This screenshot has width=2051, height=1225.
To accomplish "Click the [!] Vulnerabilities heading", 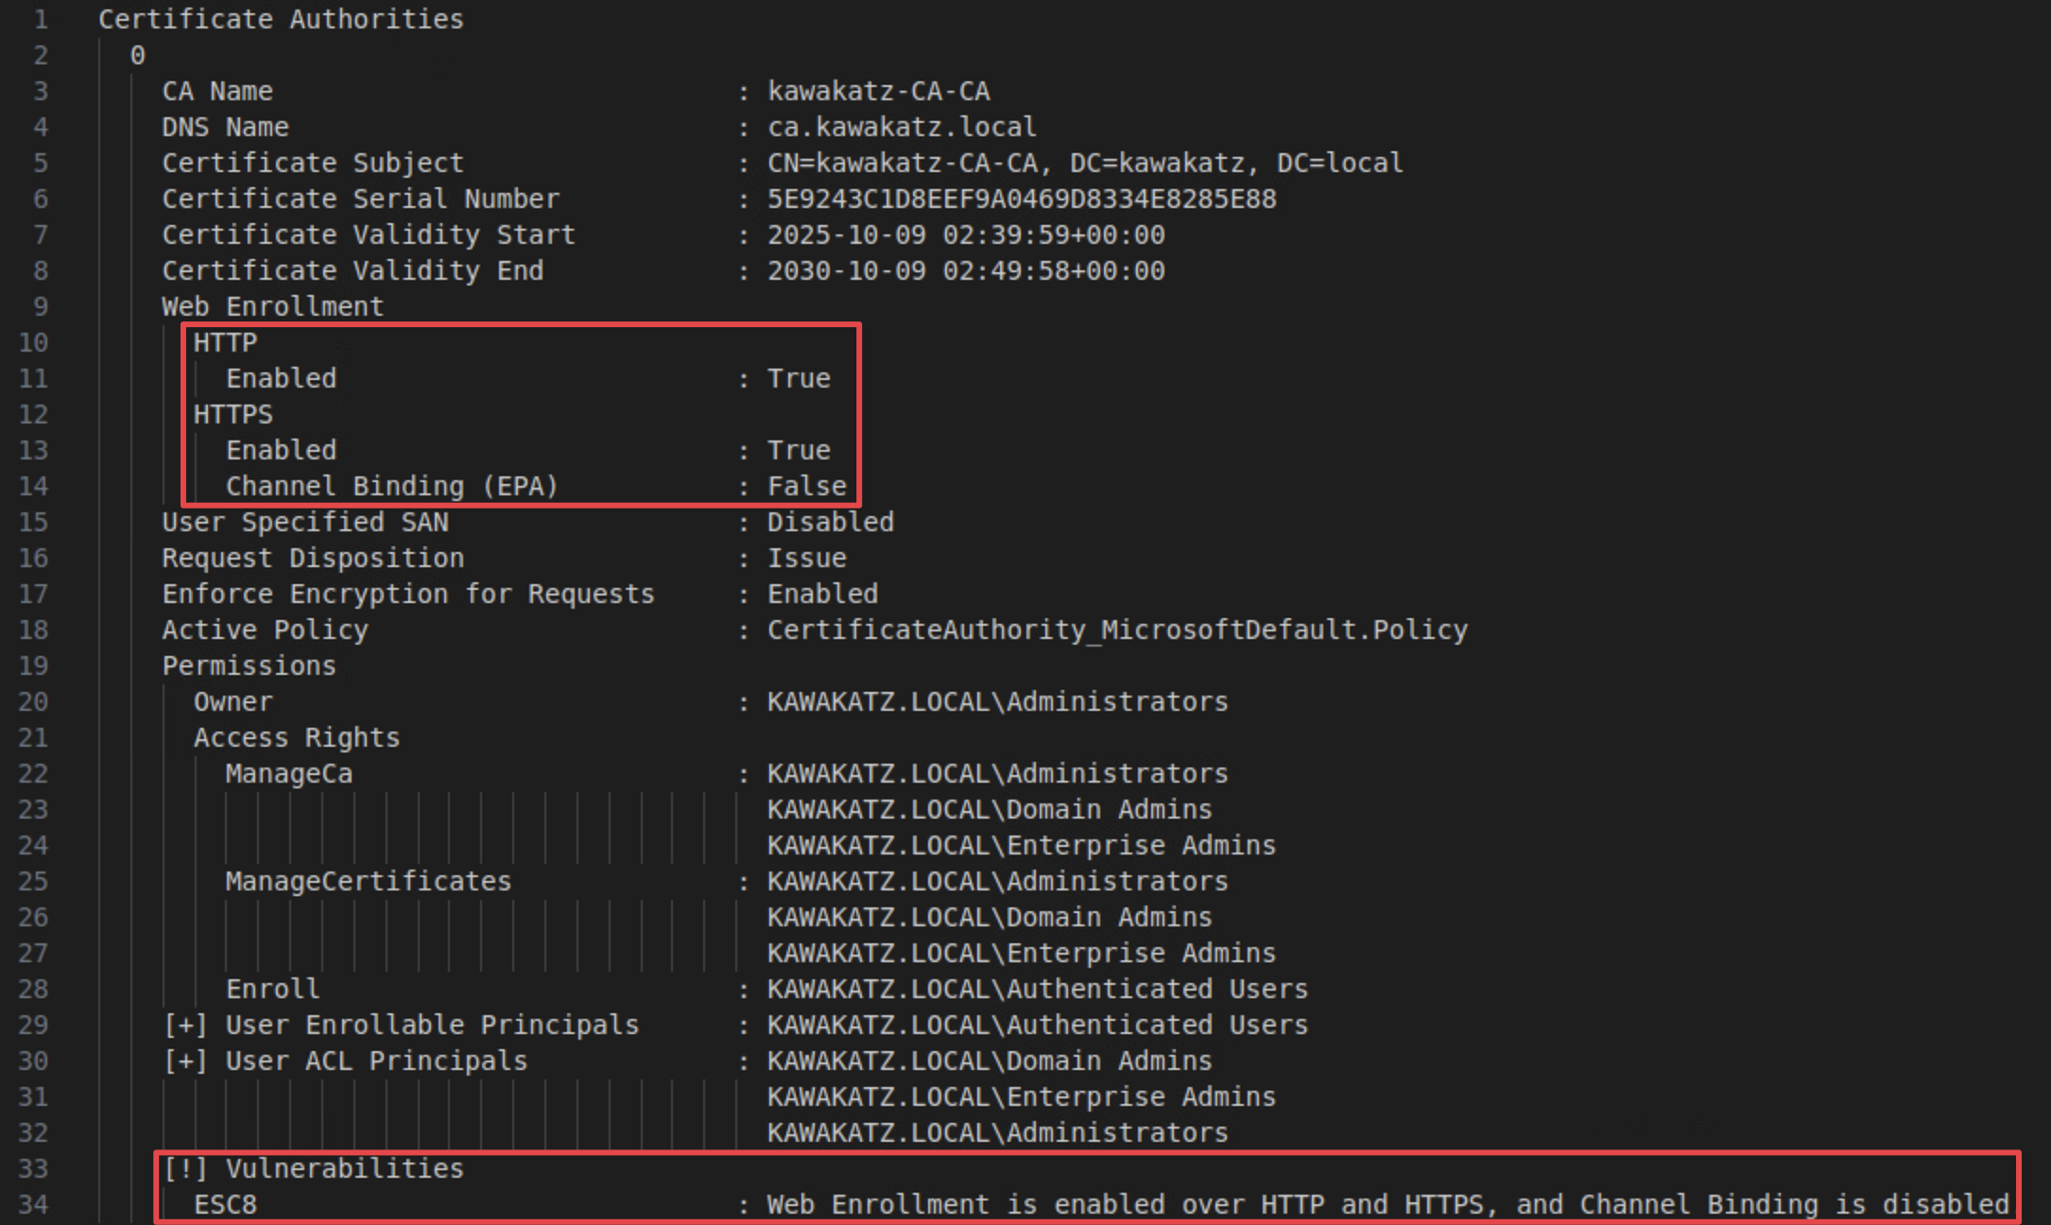I will [x=313, y=1168].
